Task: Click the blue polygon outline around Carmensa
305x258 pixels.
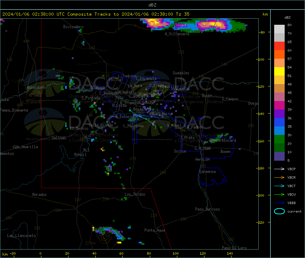Action: coord(212,176)
